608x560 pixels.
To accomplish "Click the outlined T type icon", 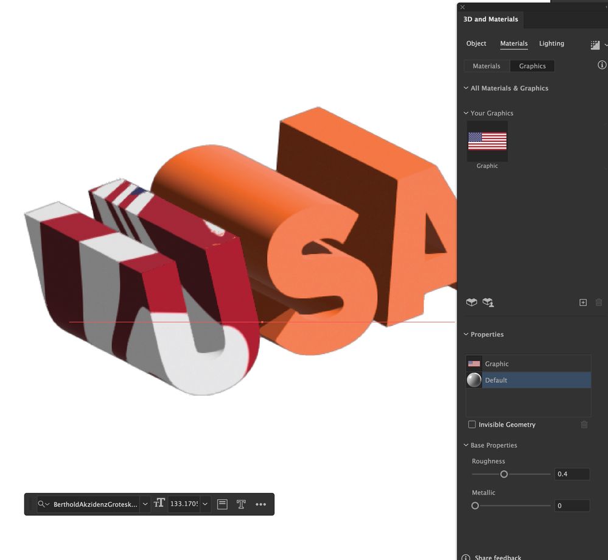I will [241, 504].
